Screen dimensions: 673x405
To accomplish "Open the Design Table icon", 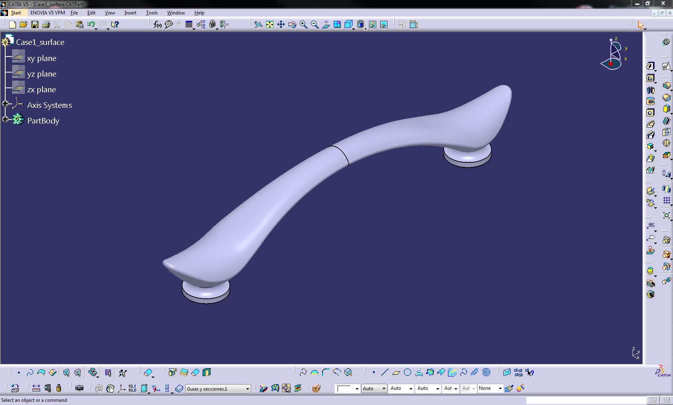I will point(189,25).
